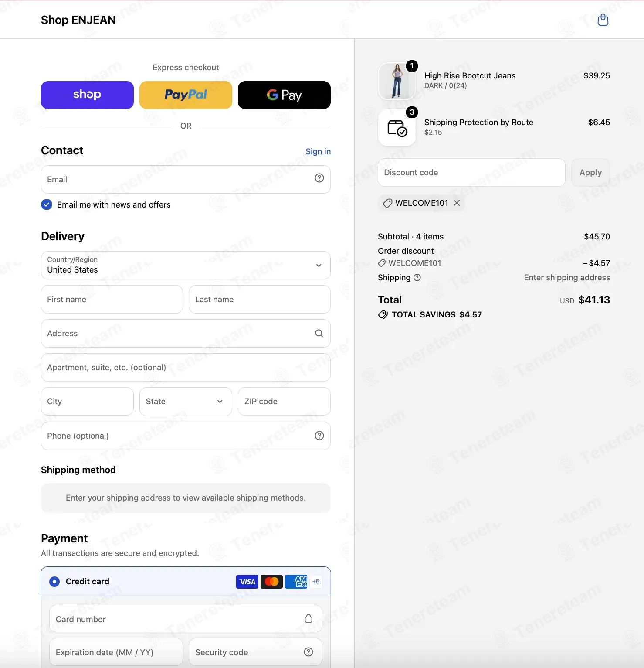The width and height of the screenshot is (644, 668).
Task: Choose the PayPal express checkout button
Action: tap(186, 95)
